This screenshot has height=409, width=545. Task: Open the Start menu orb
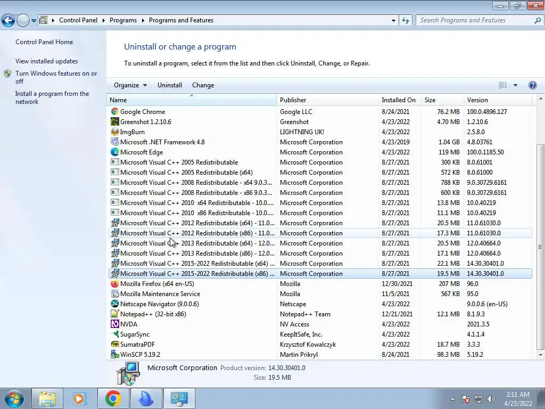coord(14,398)
